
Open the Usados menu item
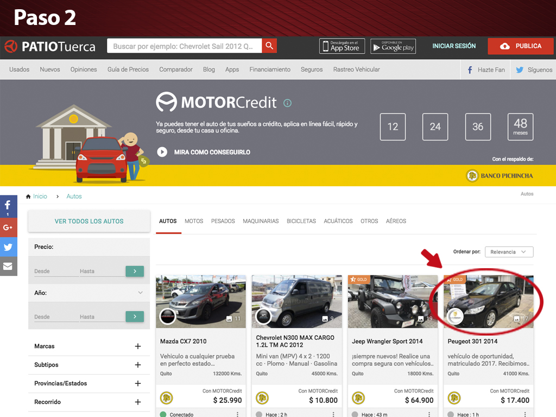19,69
